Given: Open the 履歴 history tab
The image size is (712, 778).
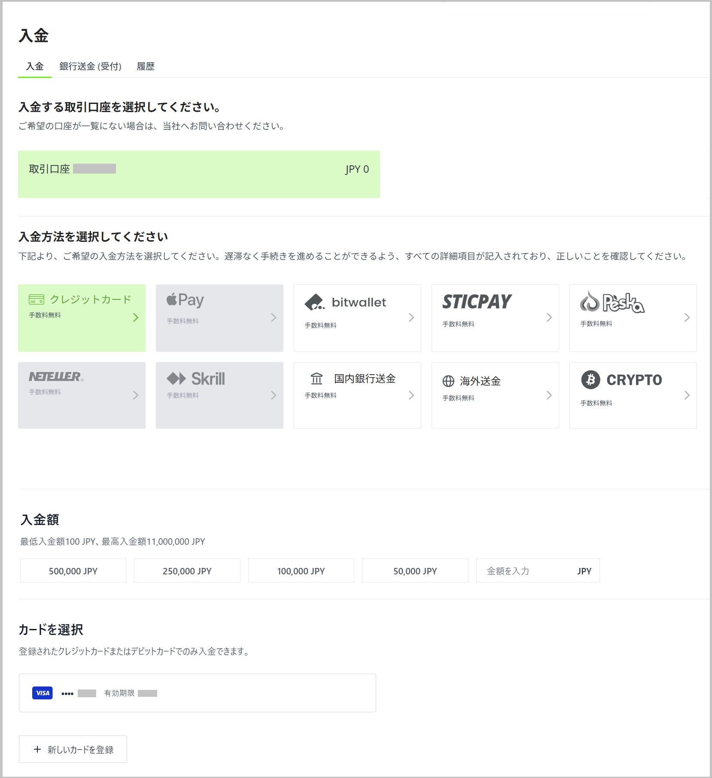Looking at the screenshot, I should coord(146,67).
